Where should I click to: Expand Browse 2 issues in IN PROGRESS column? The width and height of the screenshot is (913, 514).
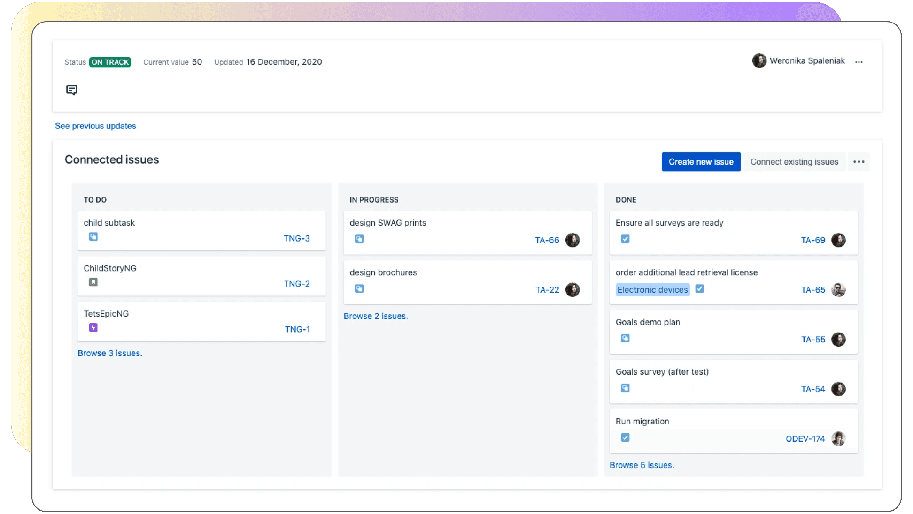click(x=376, y=316)
